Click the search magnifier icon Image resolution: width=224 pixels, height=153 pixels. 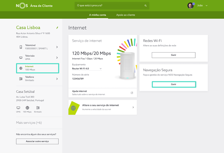pos(145,6)
